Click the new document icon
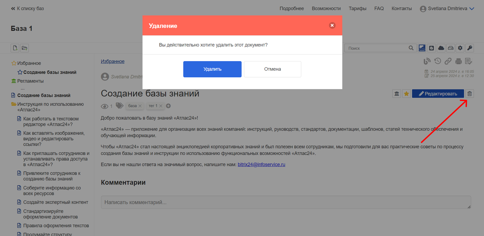 click(x=15, y=48)
